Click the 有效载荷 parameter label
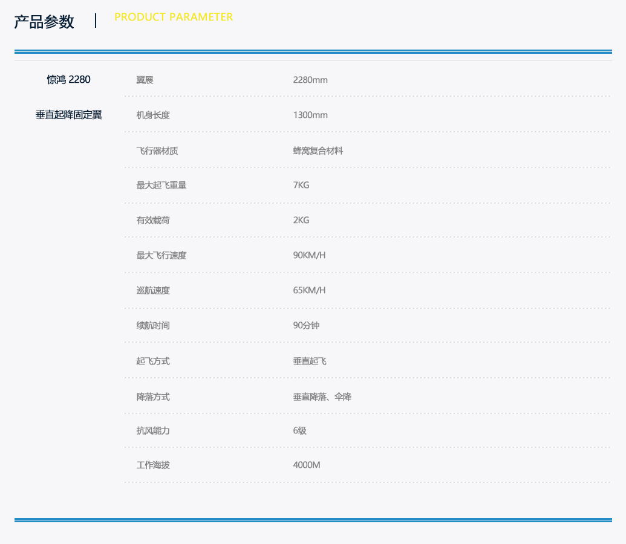The height and width of the screenshot is (544, 626). [x=153, y=220]
